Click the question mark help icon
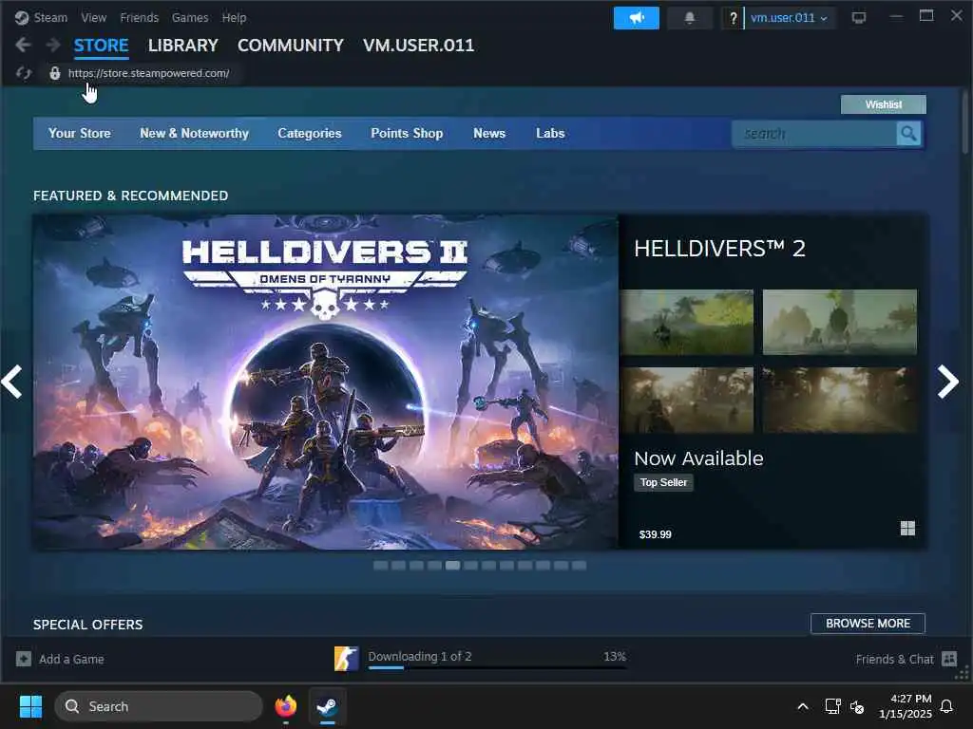This screenshot has width=973, height=729. click(x=733, y=18)
